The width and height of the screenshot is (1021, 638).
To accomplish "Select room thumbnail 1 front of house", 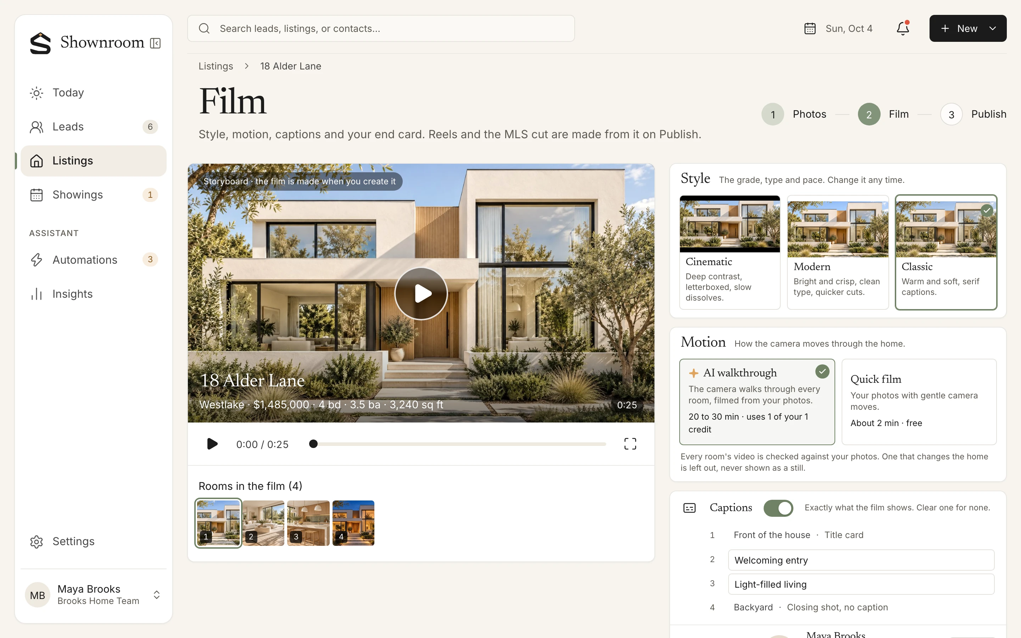I will coord(218,523).
